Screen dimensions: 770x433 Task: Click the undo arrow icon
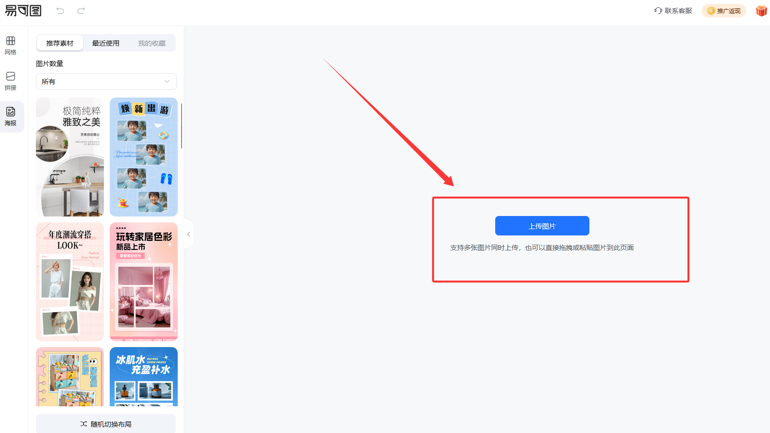pyautogui.click(x=60, y=11)
